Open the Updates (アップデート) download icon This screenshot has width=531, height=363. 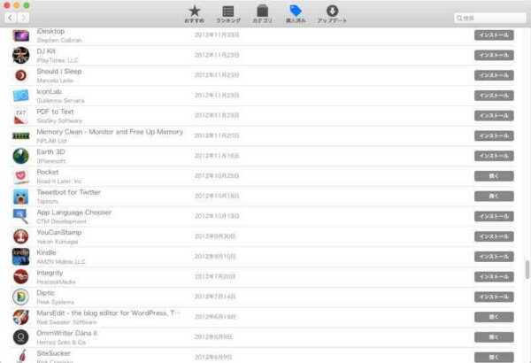pos(333,13)
